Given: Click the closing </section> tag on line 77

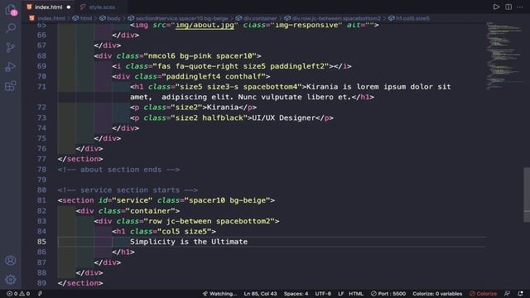Looking at the screenshot, I should point(80,159).
